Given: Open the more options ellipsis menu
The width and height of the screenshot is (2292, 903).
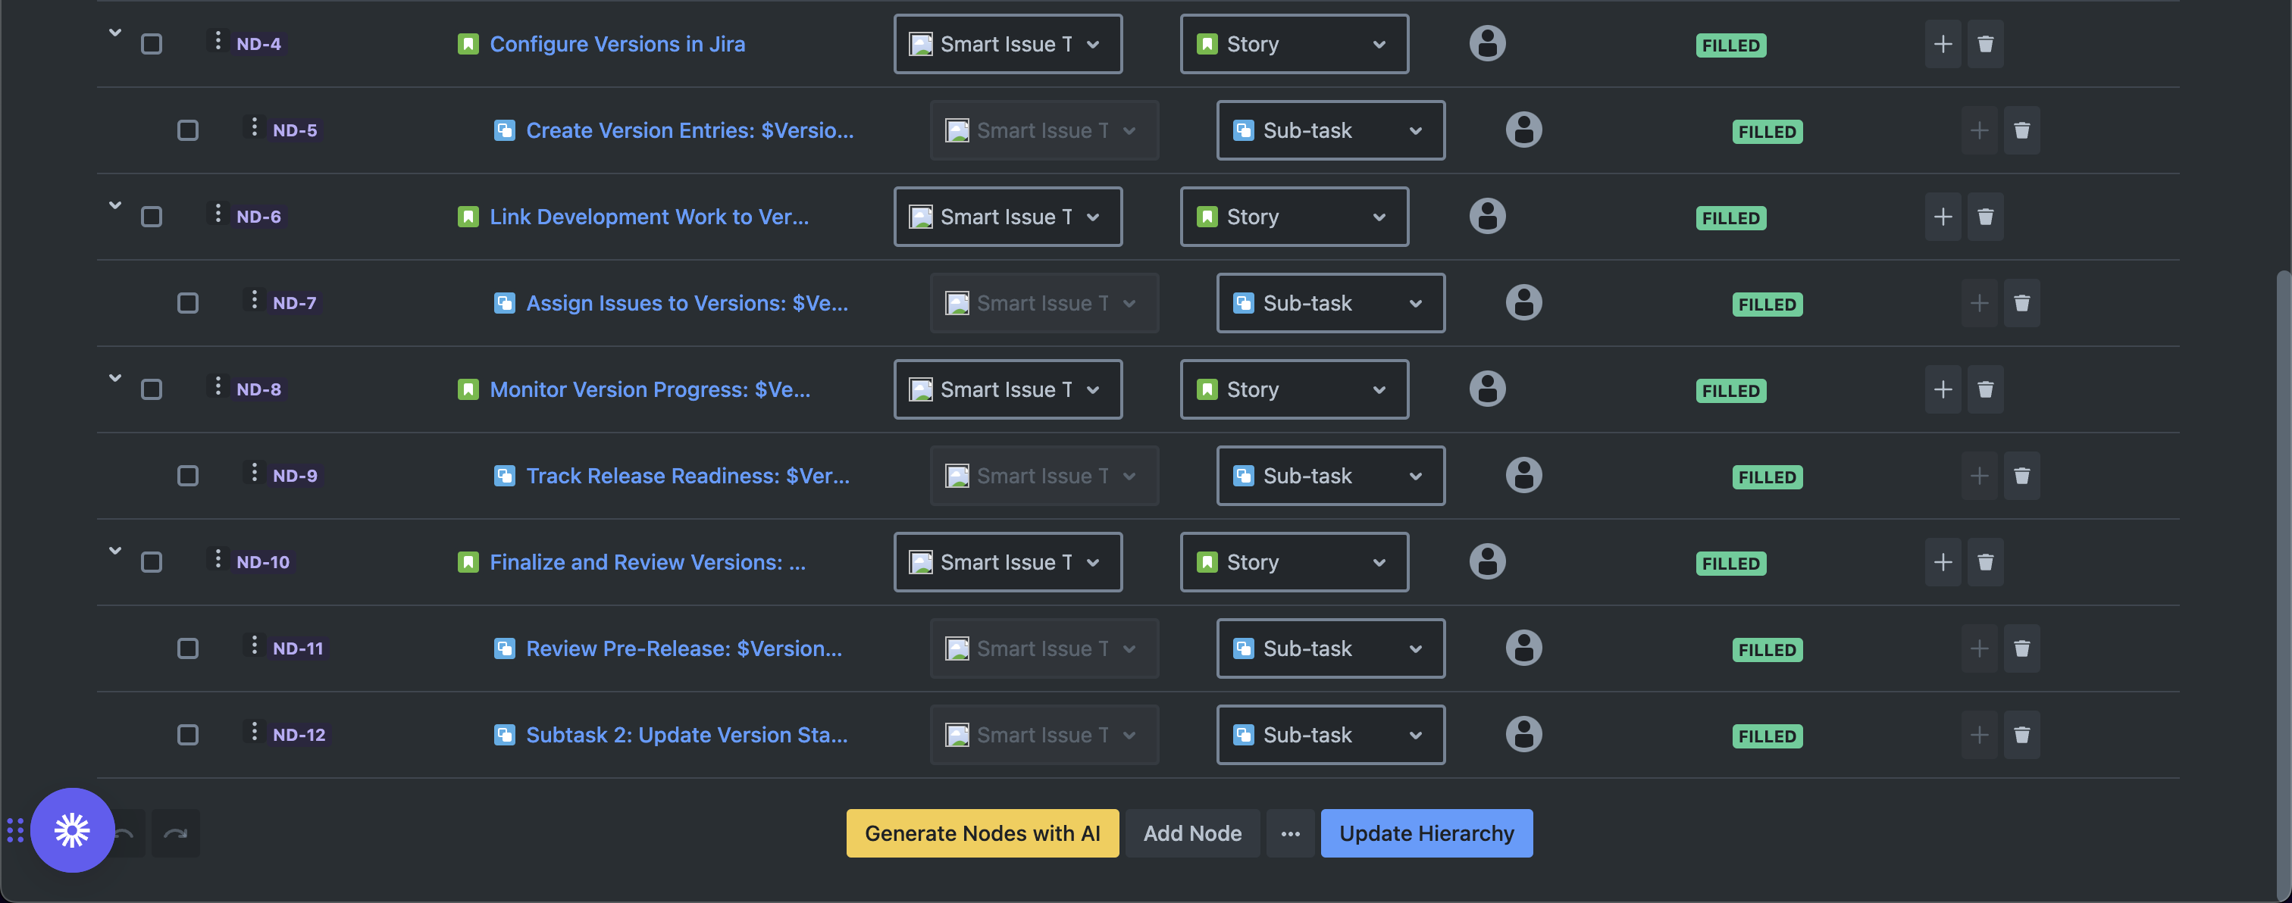Looking at the screenshot, I should click(1289, 833).
